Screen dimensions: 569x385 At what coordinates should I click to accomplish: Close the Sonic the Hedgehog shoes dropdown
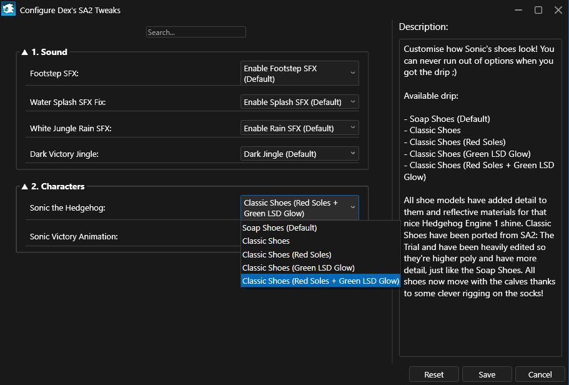299,207
